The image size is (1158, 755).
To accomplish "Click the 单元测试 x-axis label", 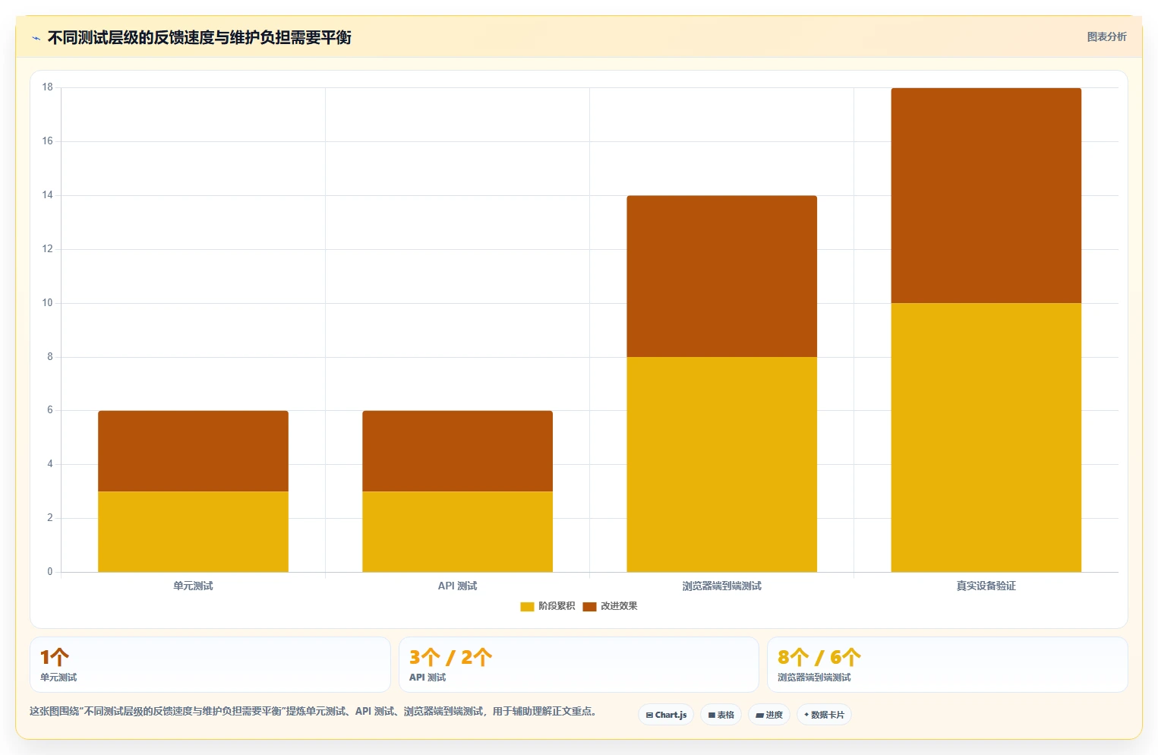I will [193, 586].
